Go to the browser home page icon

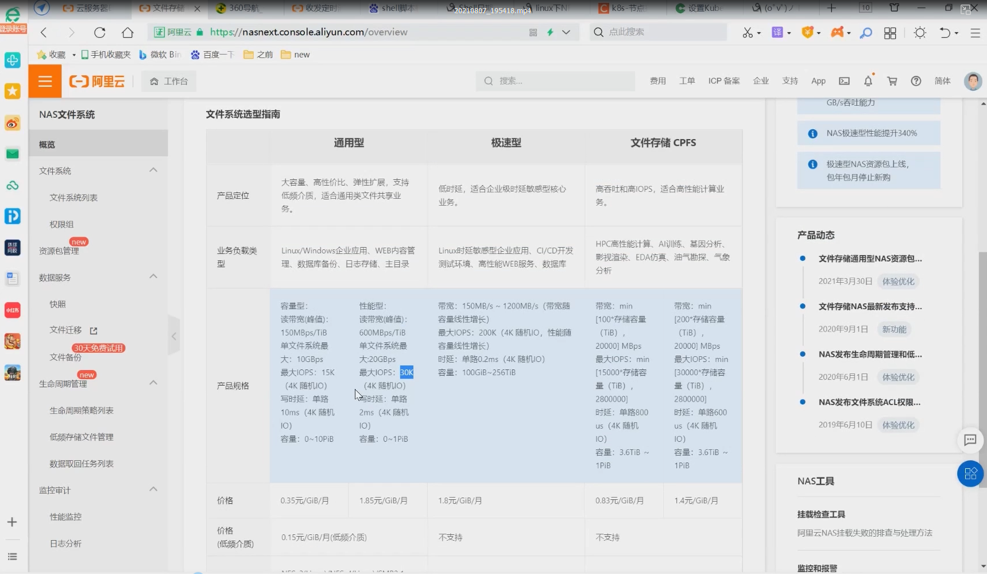(x=127, y=32)
